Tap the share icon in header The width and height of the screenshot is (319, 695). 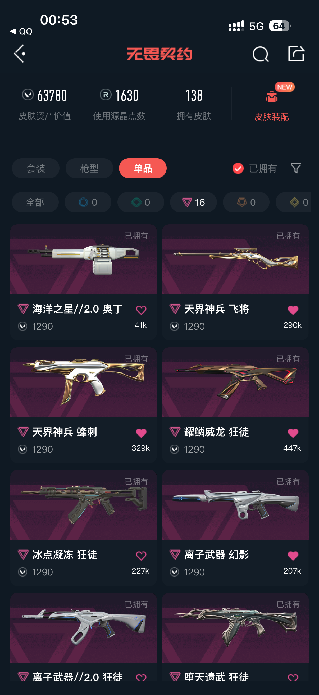296,54
